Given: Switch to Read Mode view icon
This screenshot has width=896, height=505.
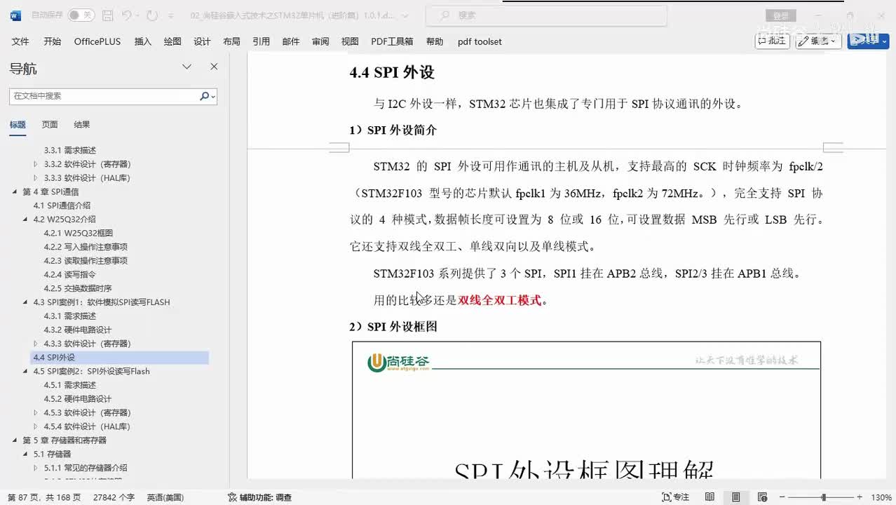Looking at the screenshot, I should coord(710,497).
